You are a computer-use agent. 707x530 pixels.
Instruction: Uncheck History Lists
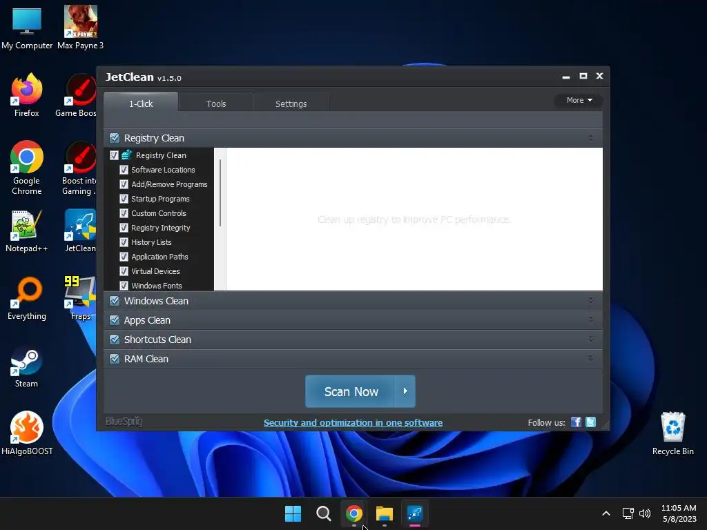point(124,242)
